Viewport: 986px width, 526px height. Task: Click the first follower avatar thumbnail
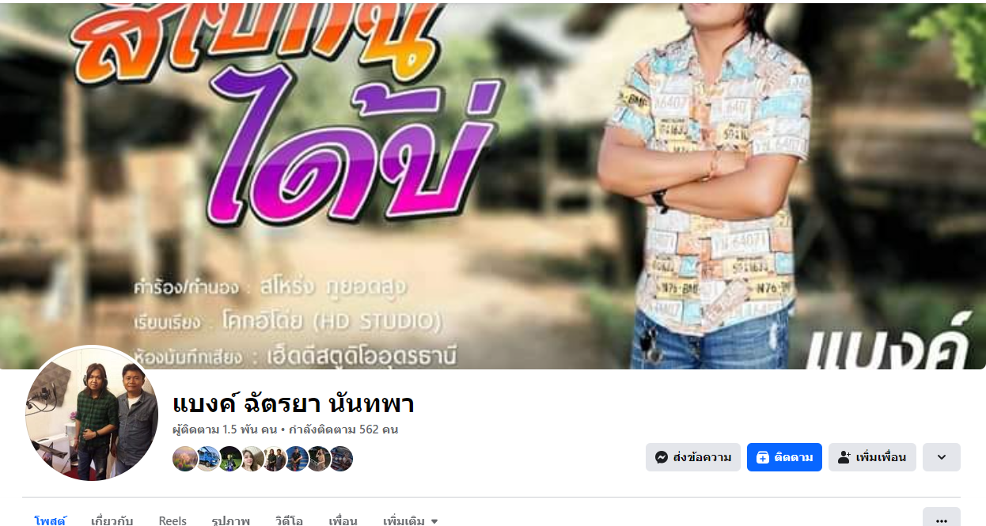184,459
